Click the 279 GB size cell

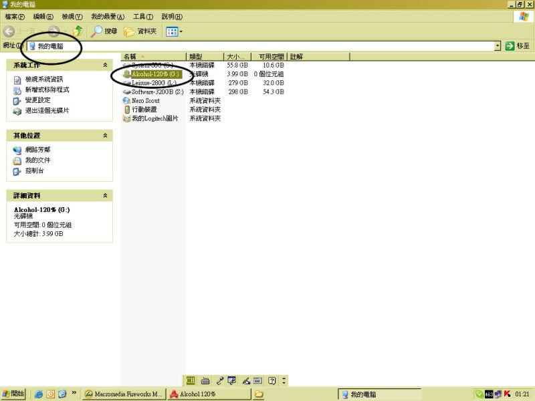(x=238, y=83)
